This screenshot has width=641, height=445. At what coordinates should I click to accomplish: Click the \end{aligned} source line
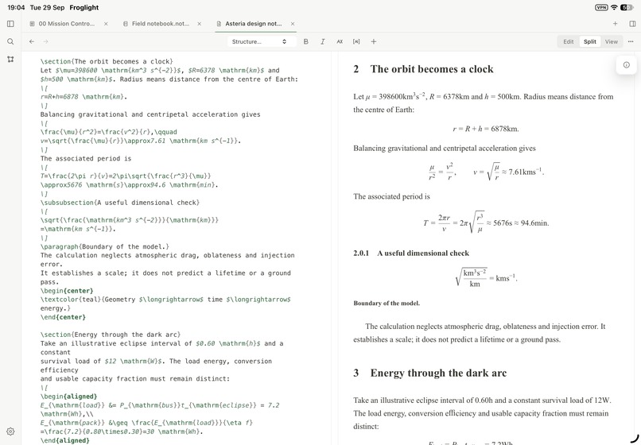coord(64,440)
